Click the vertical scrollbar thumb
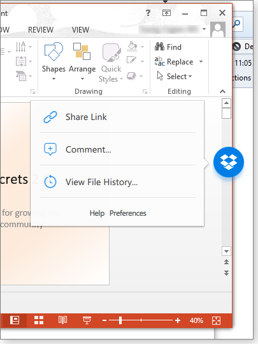The width and height of the screenshot is (258, 344). pyautogui.click(x=226, y=113)
